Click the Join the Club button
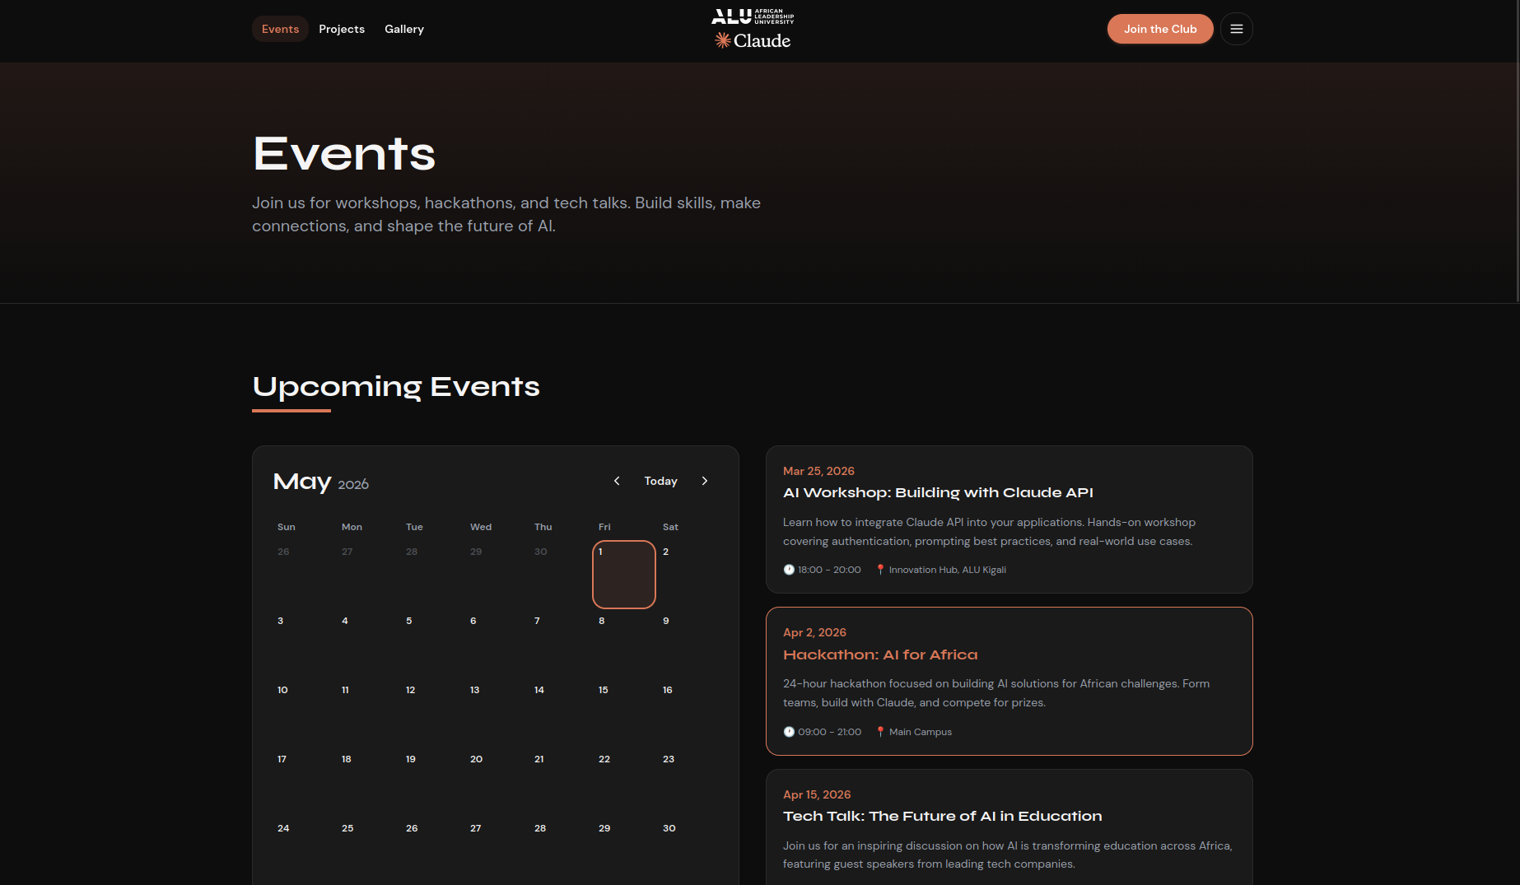Screen dimensions: 1520x885 pyautogui.click(x=1160, y=29)
